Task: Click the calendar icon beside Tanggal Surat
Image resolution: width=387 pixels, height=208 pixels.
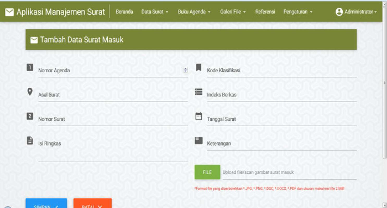Action: point(199,116)
